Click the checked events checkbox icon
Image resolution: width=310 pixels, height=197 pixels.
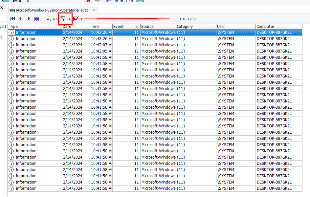coord(76,19)
